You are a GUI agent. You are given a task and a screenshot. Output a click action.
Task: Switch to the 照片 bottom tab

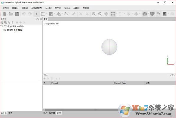point(45,113)
